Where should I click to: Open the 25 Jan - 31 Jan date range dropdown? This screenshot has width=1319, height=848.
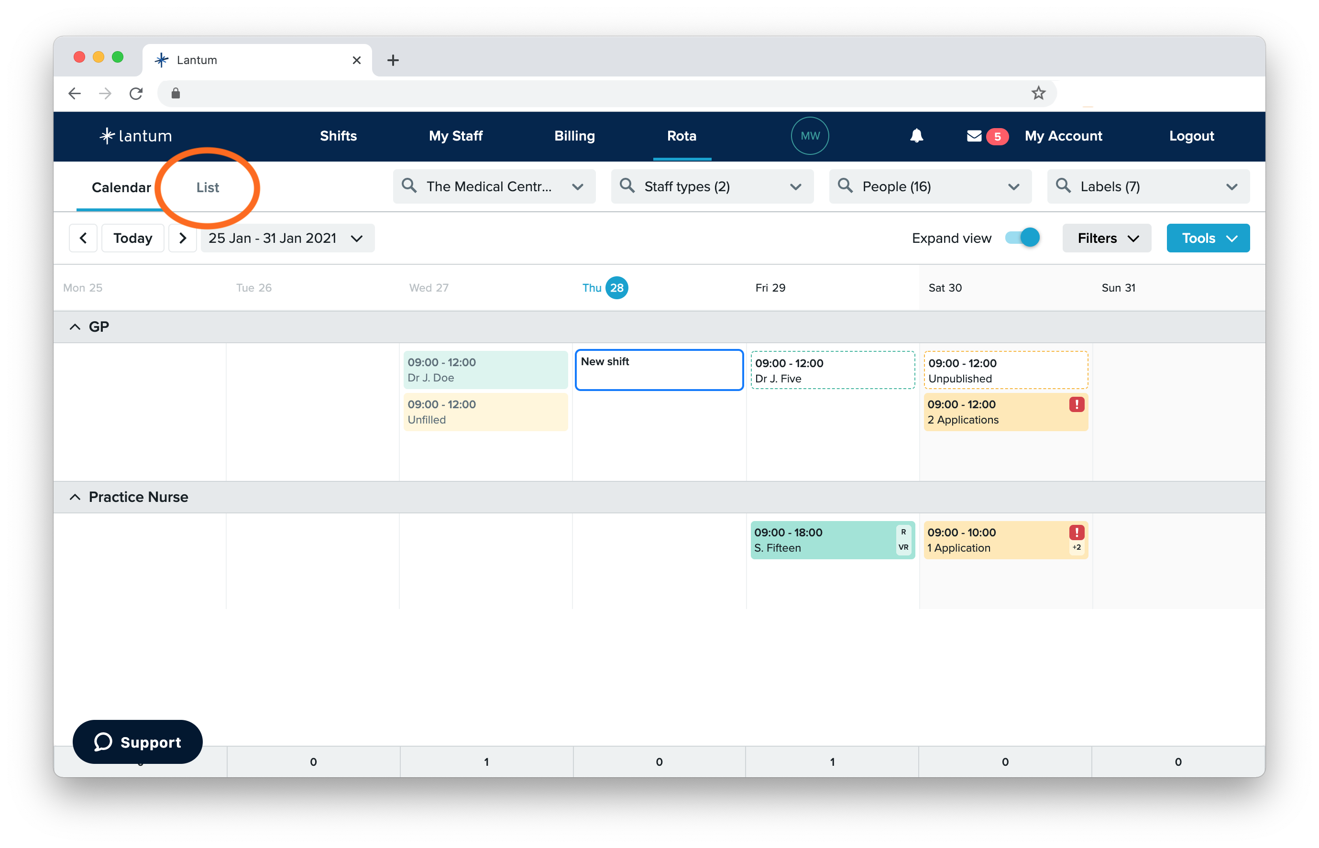click(x=287, y=238)
